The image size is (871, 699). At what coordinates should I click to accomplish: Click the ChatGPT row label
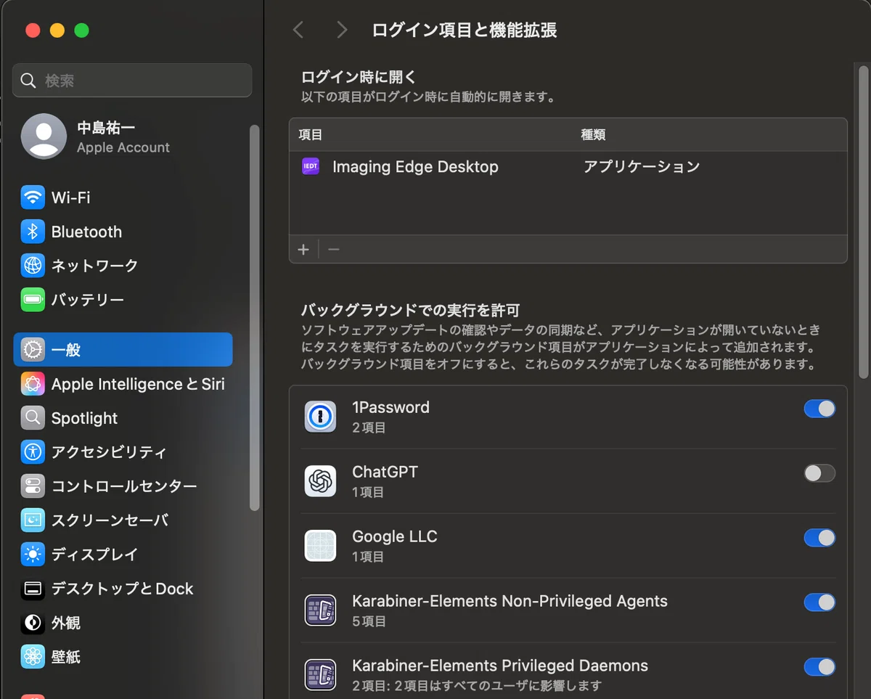385,472
